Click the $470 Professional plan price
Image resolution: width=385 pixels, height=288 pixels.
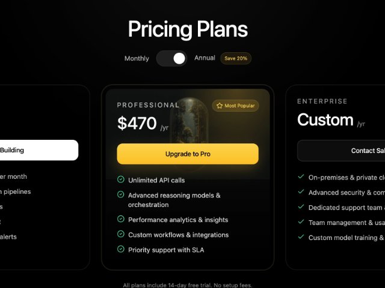[137, 124]
